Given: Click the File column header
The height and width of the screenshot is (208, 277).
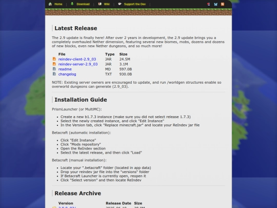Looking at the screenshot, I should click(x=62, y=54).
